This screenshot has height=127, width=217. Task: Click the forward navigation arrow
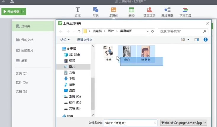[x=68, y=31]
